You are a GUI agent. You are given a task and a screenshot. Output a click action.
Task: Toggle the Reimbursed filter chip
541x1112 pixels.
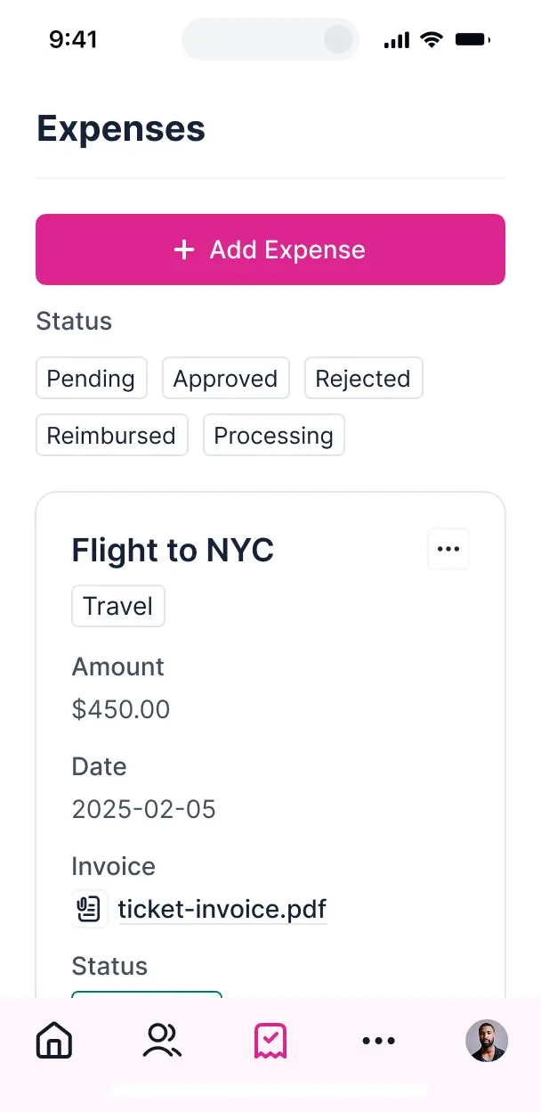pyautogui.click(x=111, y=435)
